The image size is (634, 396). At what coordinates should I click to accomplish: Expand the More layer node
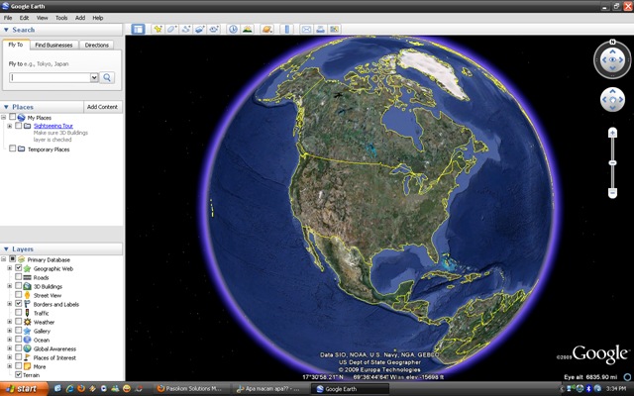coord(10,366)
